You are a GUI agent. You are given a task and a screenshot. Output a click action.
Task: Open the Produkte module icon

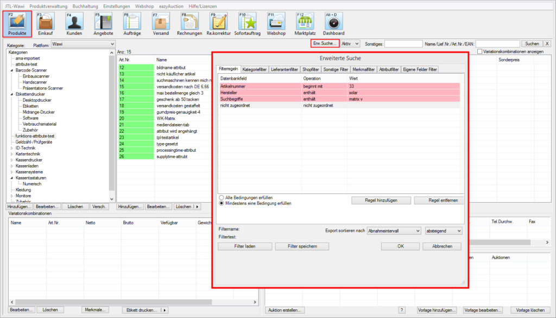tap(17, 23)
